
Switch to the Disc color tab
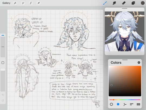(x=111, y=104)
